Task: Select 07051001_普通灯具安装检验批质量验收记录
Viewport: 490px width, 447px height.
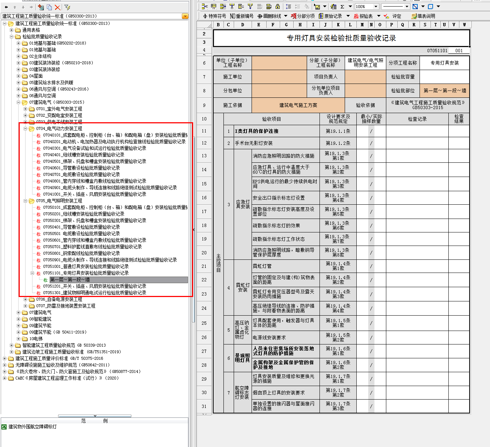Action: tap(86, 266)
